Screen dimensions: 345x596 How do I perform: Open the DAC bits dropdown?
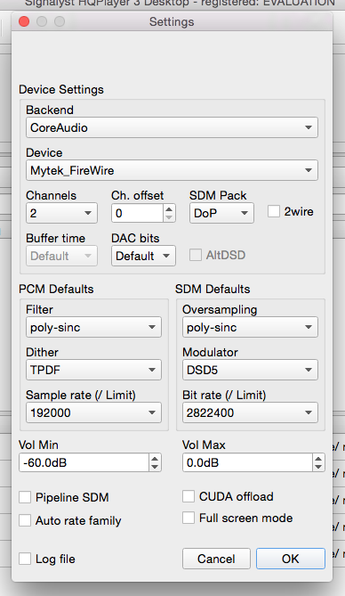143,256
